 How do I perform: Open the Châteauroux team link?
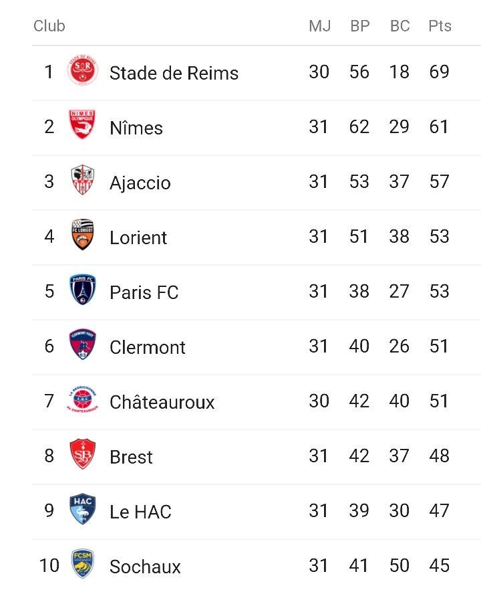click(x=162, y=402)
